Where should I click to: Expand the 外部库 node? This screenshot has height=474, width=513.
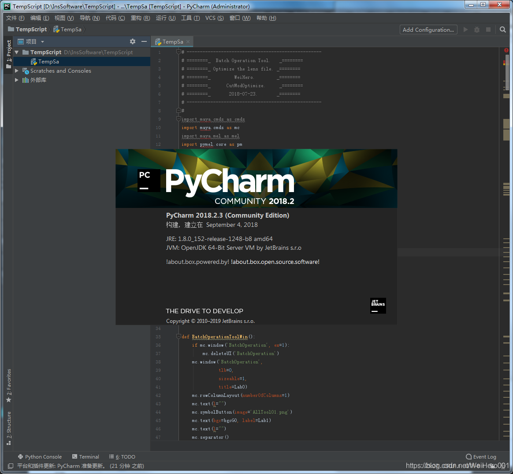17,80
